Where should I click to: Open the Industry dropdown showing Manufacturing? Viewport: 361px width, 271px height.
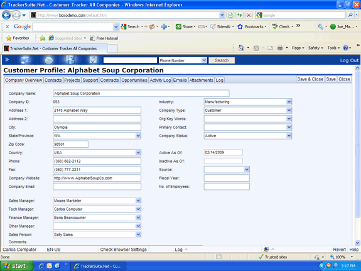pos(289,102)
